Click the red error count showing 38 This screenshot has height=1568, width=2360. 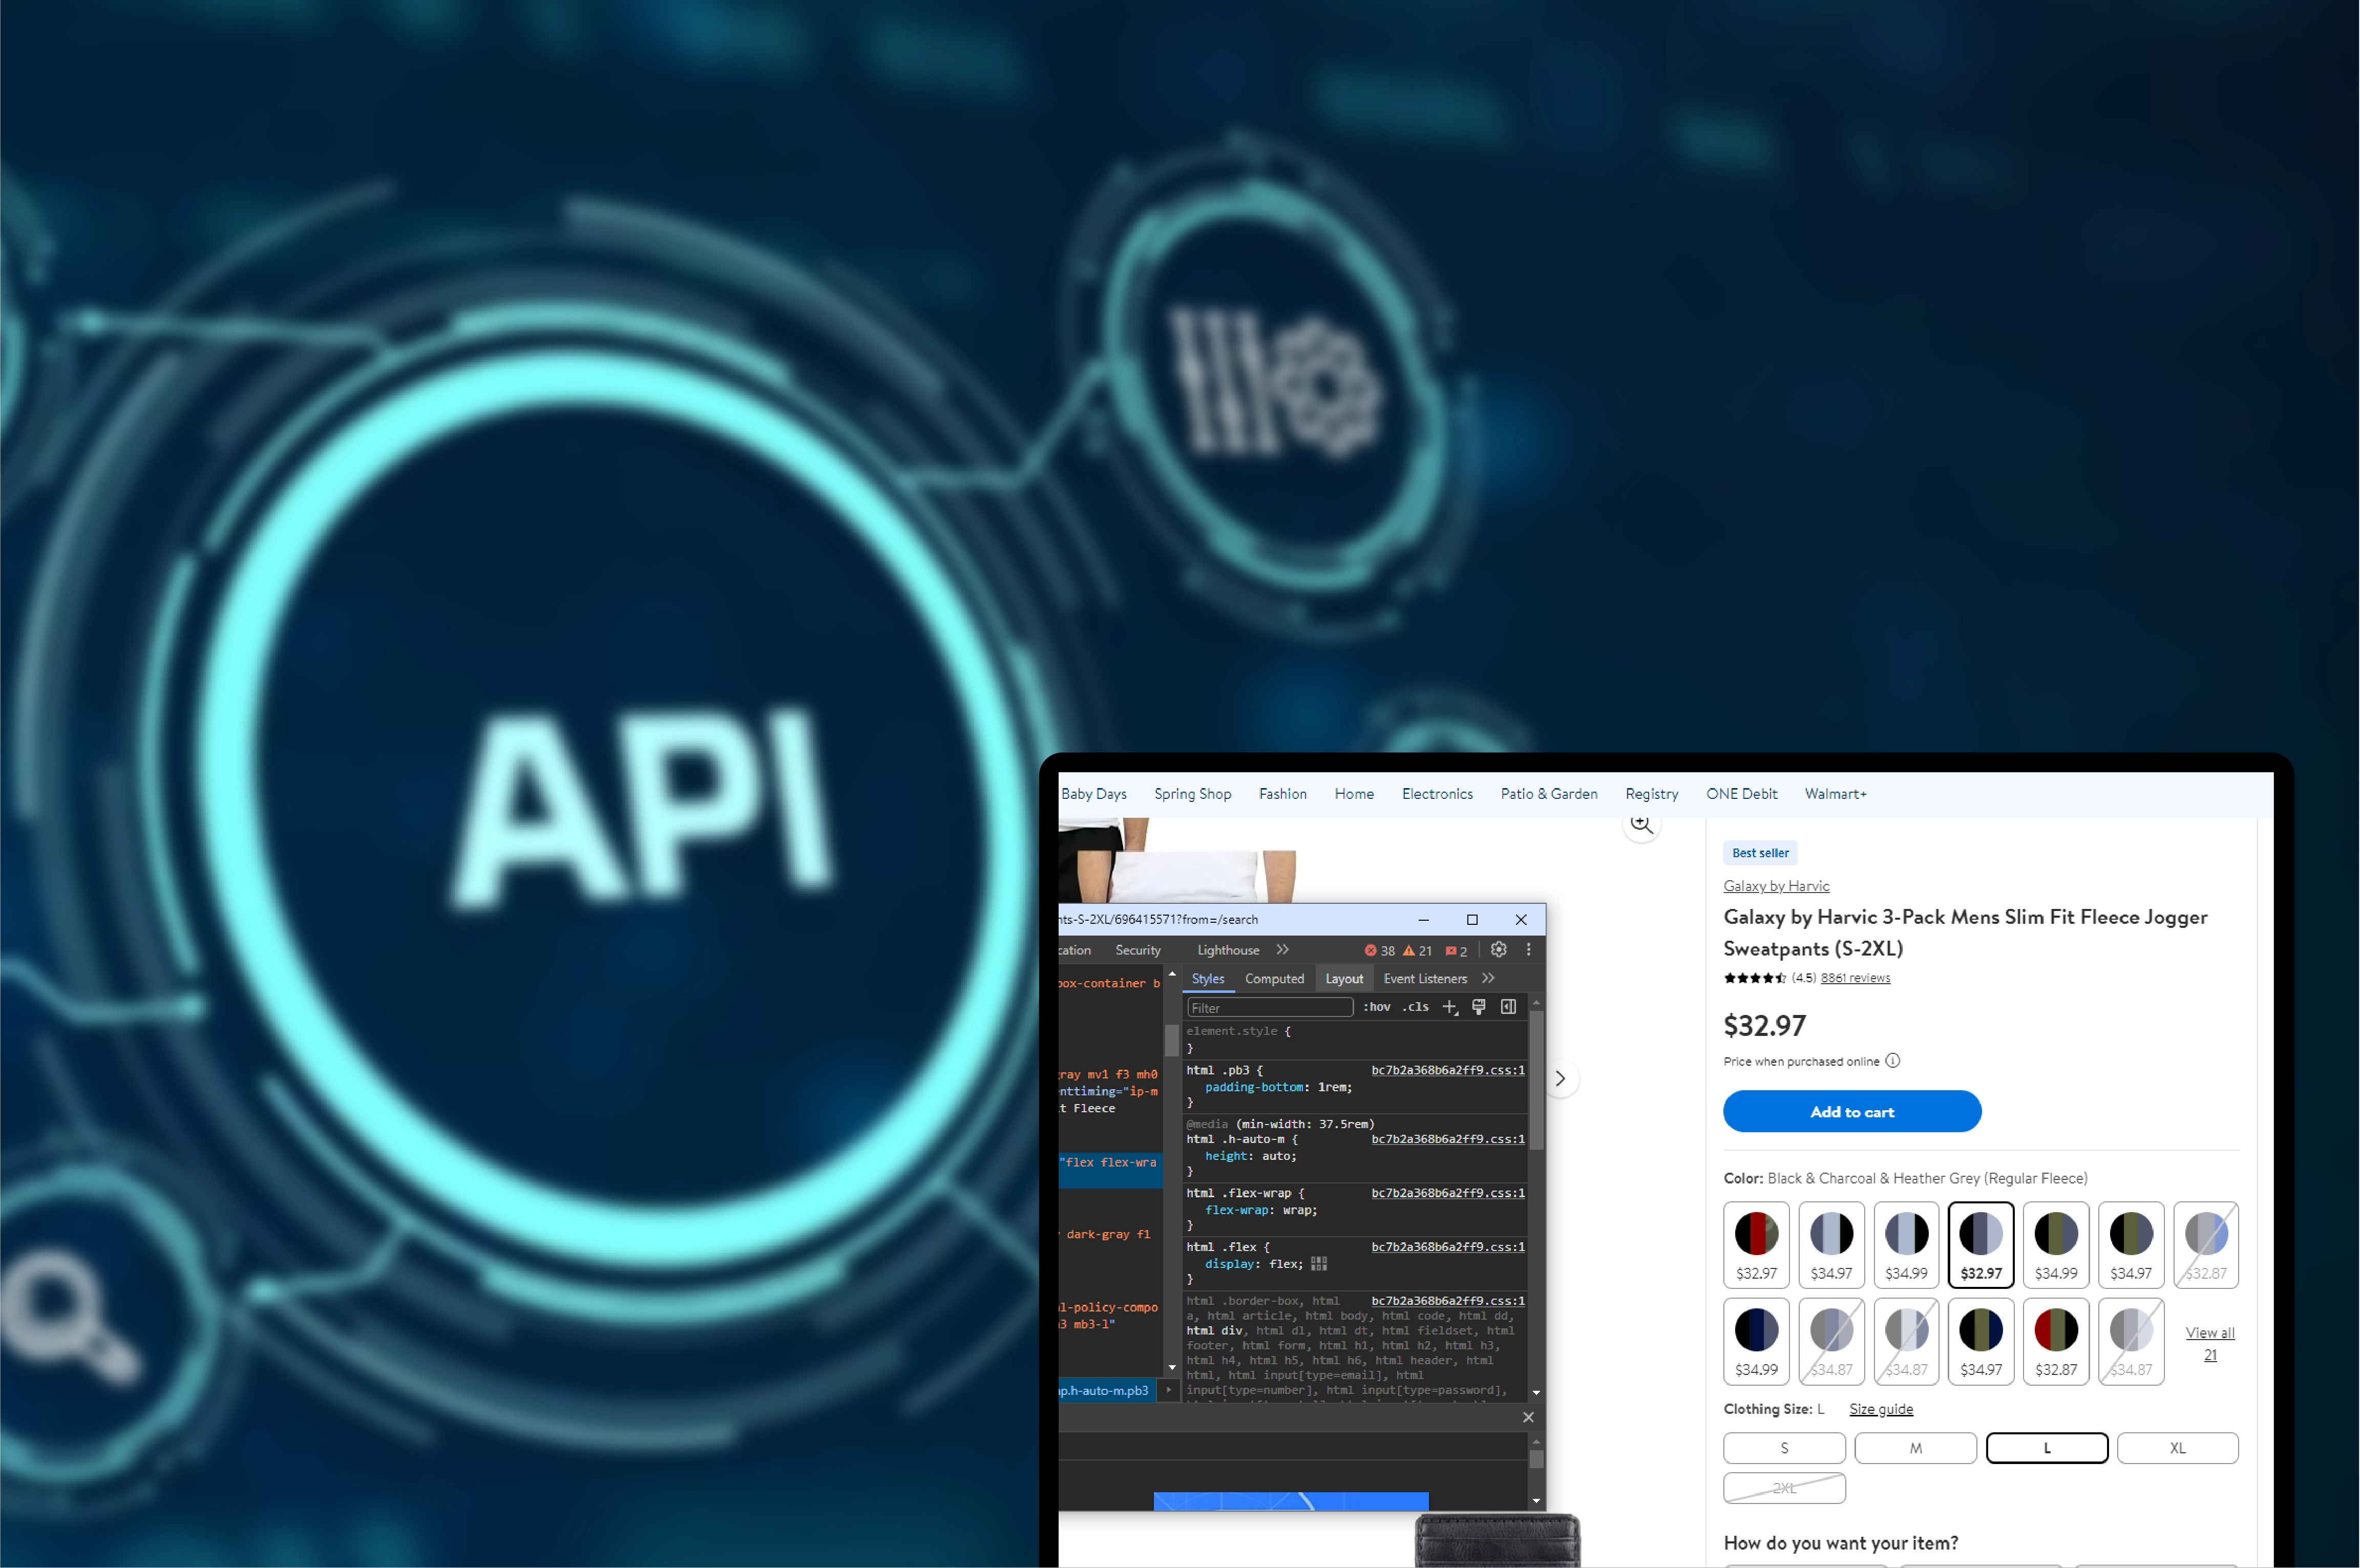1380,950
